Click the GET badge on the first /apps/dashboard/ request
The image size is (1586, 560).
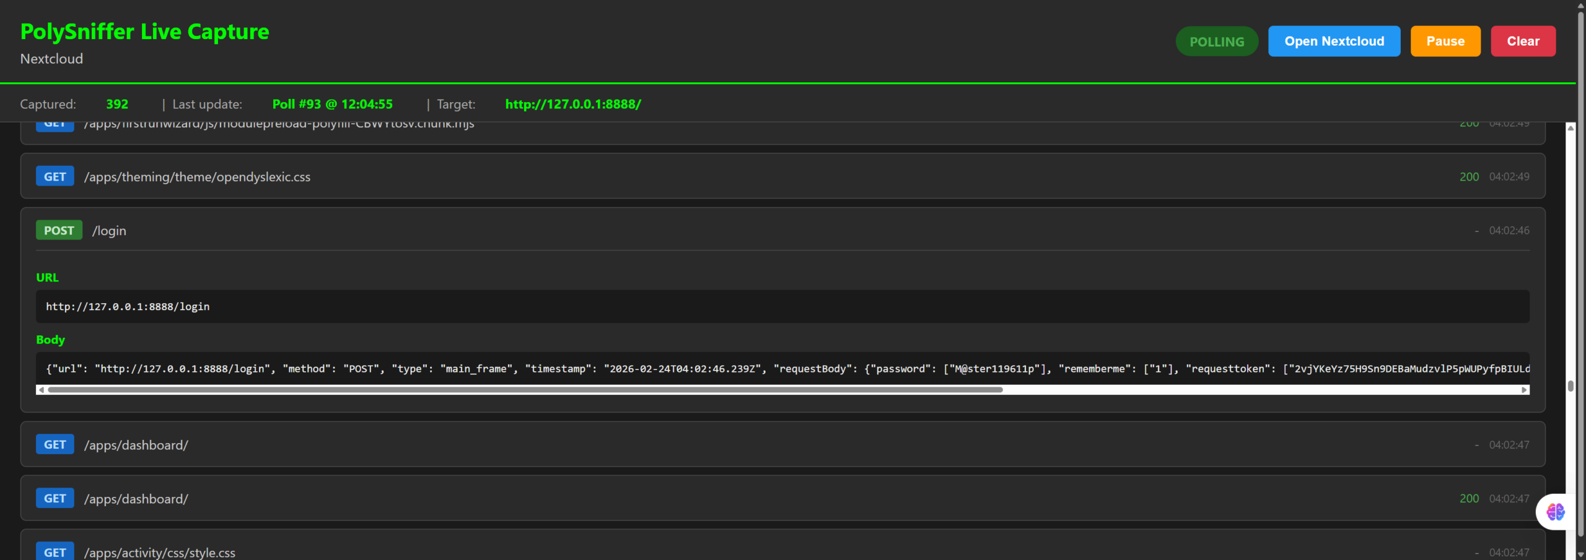point(55,444)
